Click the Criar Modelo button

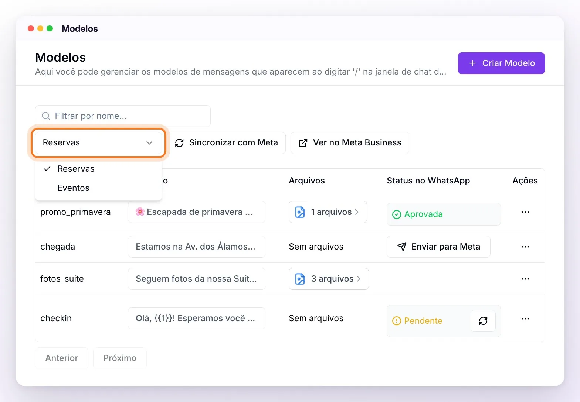tap(501, 63)
